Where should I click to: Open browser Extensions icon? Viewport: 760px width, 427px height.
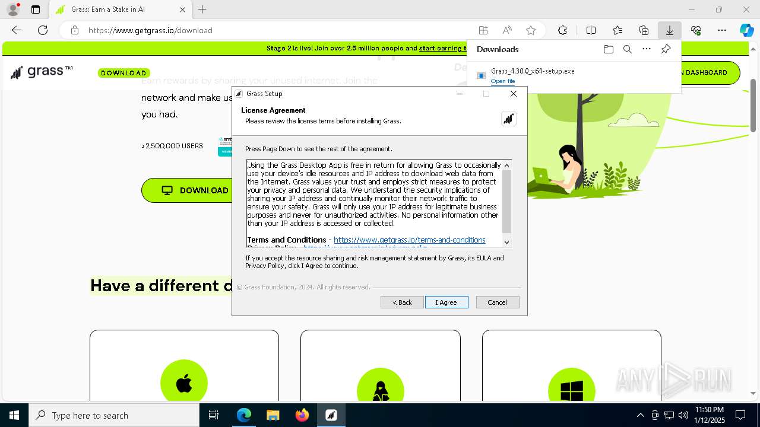[x=562, y=30]
